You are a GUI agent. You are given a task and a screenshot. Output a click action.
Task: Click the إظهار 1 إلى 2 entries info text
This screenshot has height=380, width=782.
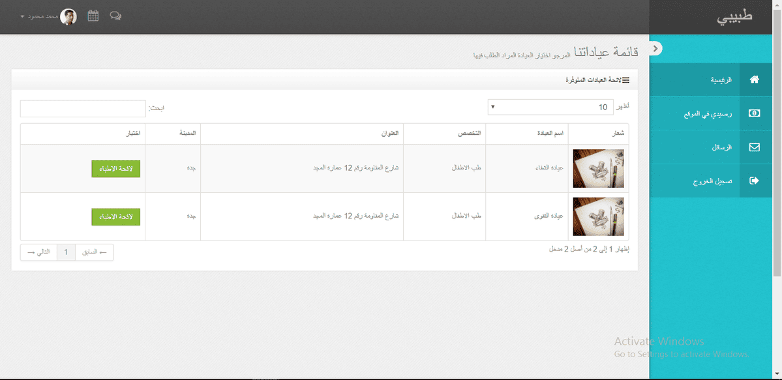(589, 249)
